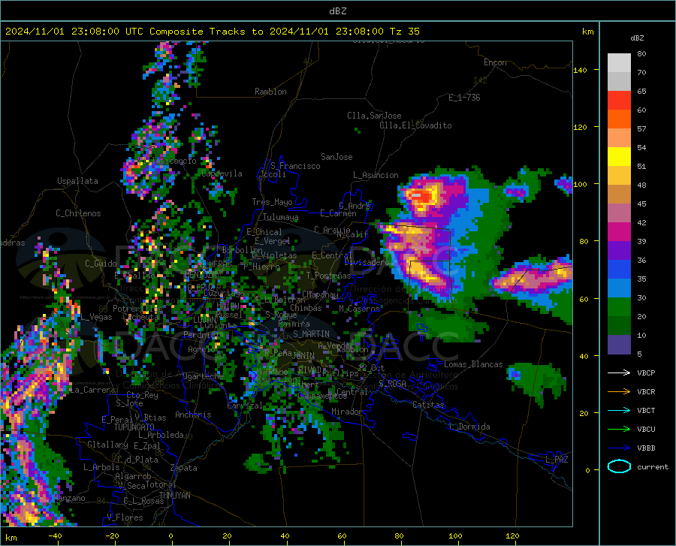Click the 'L_Asuncion' map label
This screenshot has height=546, width=676.
click(x=376, y=175)
